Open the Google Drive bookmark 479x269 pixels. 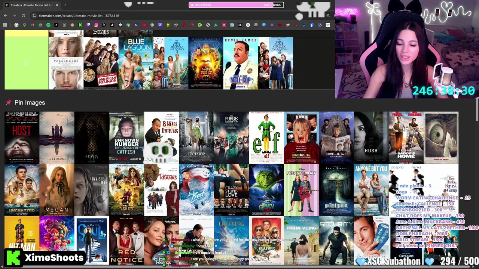(x=40, y=25)
